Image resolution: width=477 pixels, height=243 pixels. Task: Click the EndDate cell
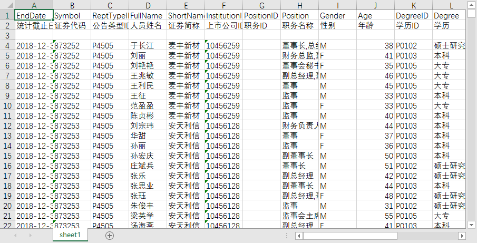[x=34, y=15]
